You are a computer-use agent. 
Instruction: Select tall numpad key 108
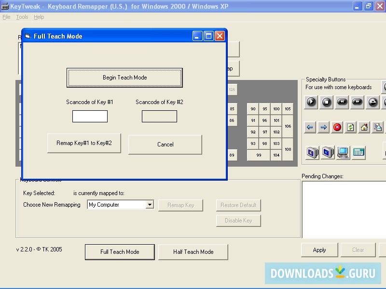[x=288, y=149]
